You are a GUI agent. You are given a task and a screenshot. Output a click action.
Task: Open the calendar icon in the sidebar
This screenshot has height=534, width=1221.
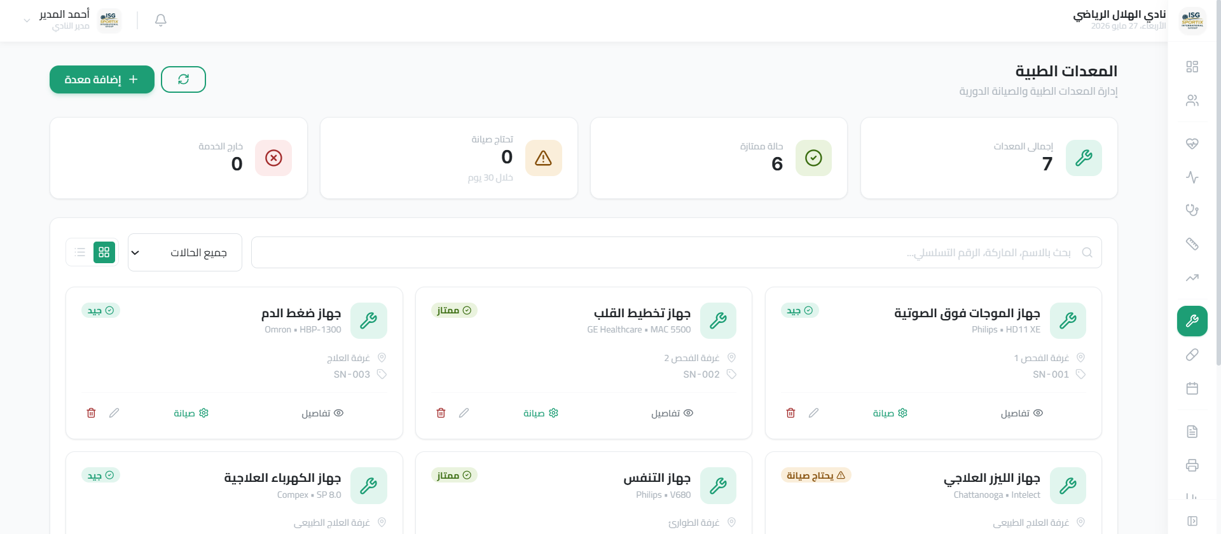[1192, 388]
